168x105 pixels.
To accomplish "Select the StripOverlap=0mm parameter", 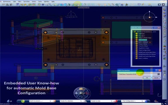I will point(144,50).
